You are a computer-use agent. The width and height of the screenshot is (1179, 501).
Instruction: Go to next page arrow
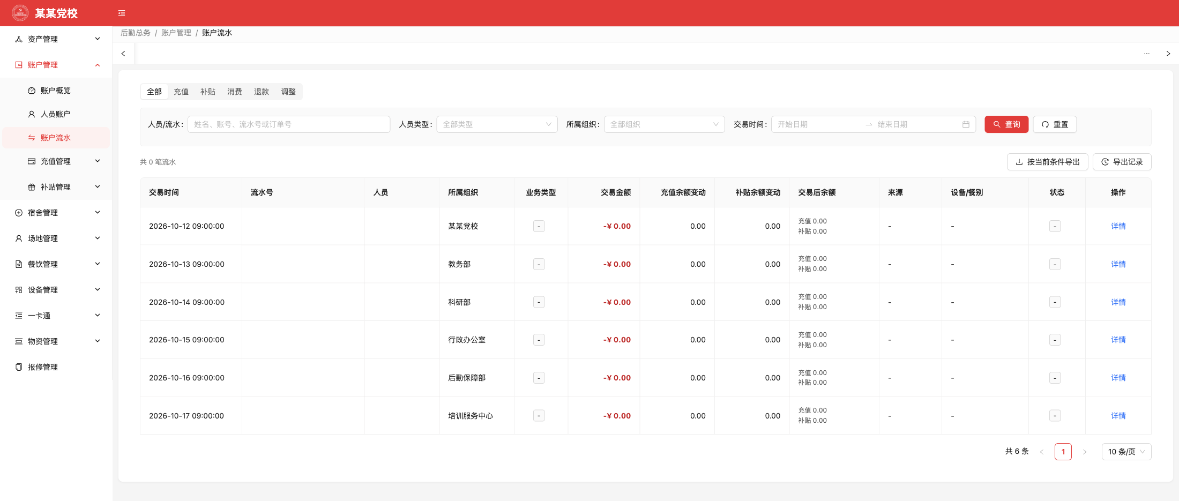[x=1085, y=452]
